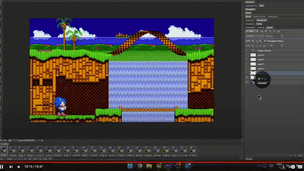Open the Chrome taskbar icon
The height and width of the screenshot is (171, 304).
(x=140, y=166)
